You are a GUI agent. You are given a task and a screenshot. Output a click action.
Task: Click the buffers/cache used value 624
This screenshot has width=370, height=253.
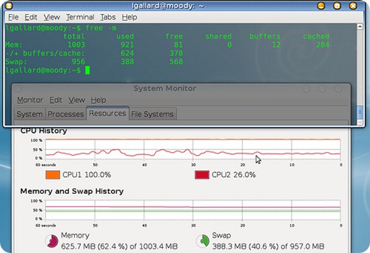127,53
